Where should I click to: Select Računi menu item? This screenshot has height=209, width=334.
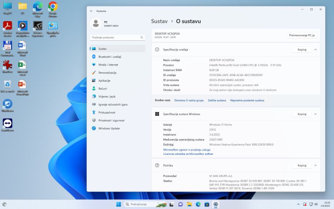pyautogui.click(x=102, y=89)
